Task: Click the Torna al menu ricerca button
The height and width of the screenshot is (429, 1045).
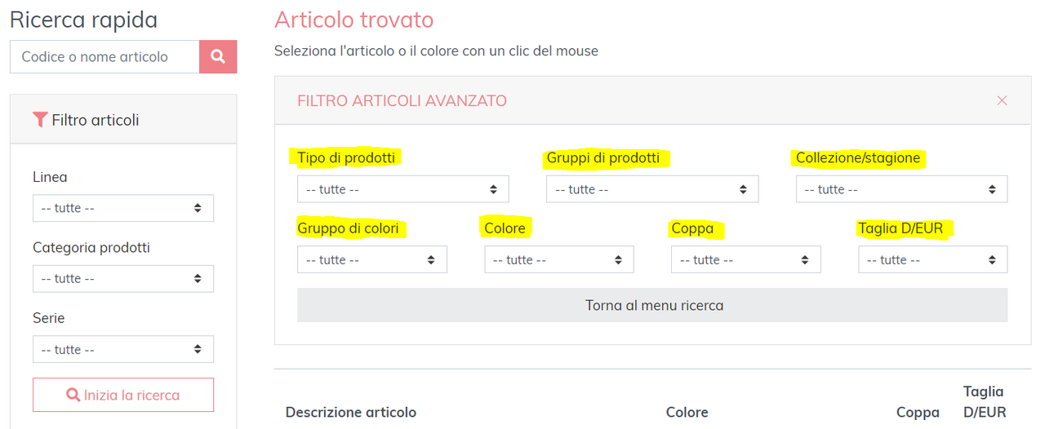Action: 652,306
